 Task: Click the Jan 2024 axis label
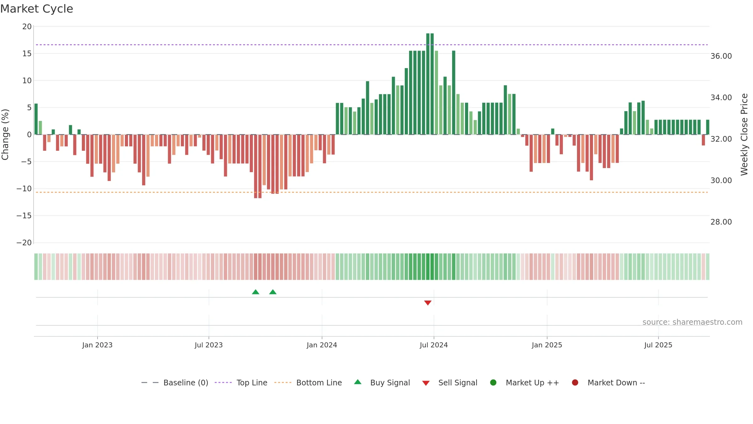(322, 345)
